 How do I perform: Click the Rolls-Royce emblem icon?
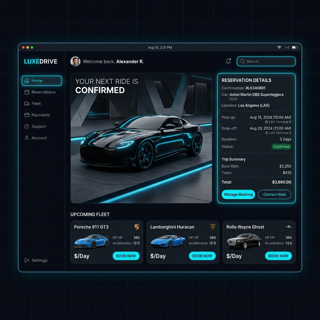click(289, 227)
